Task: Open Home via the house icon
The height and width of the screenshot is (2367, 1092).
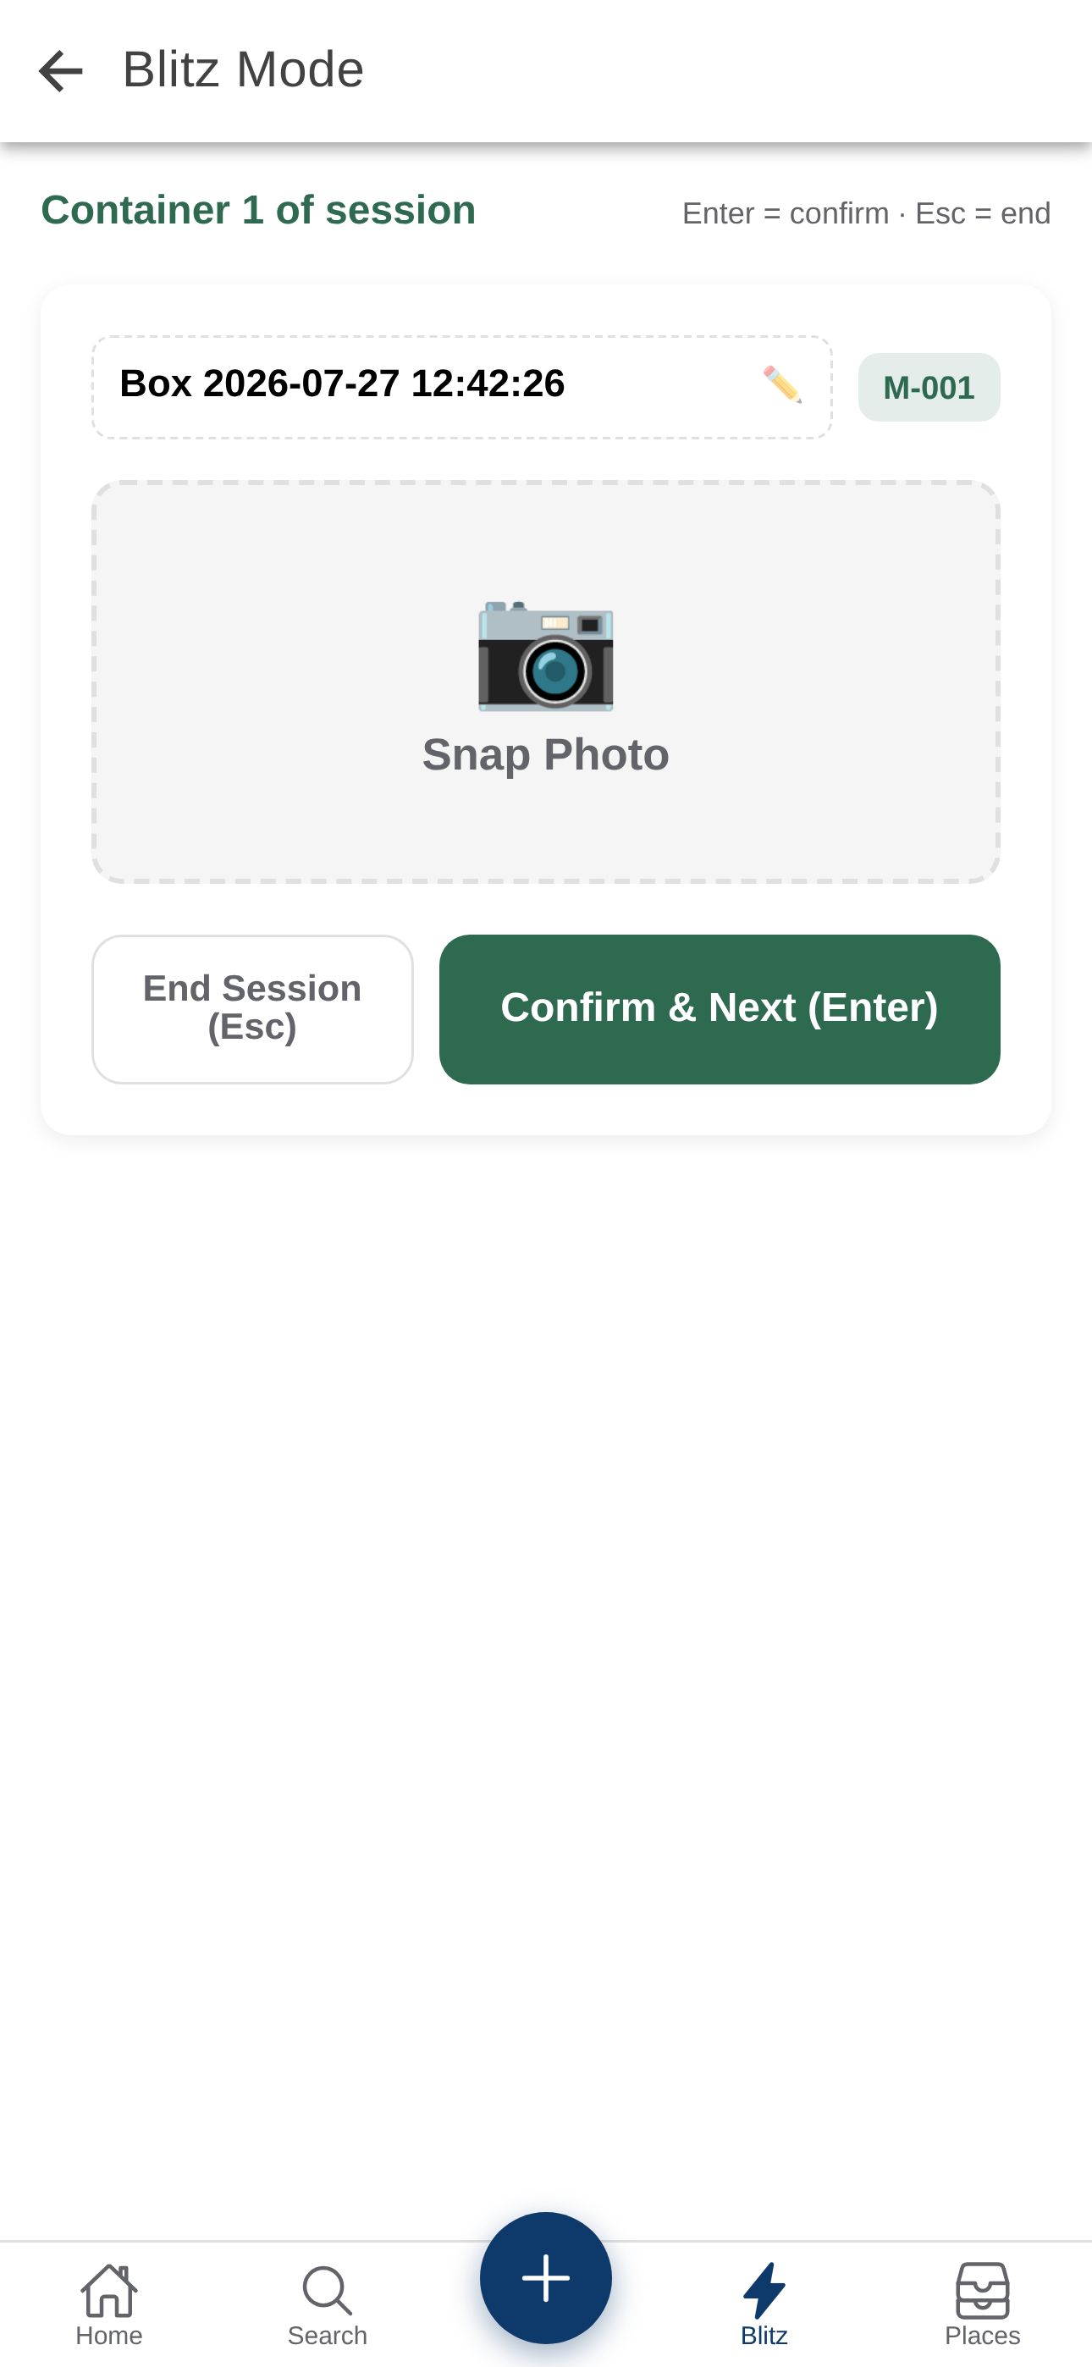Action: point(109,2290)
